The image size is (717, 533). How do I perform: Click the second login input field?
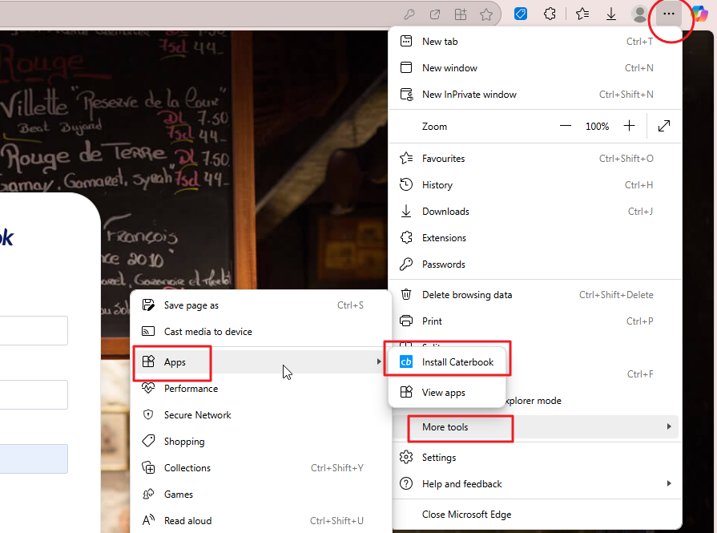(34, 394)
